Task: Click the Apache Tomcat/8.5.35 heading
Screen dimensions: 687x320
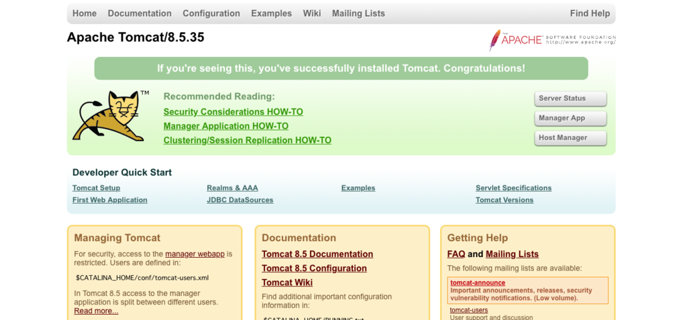Action: (136, 37)
